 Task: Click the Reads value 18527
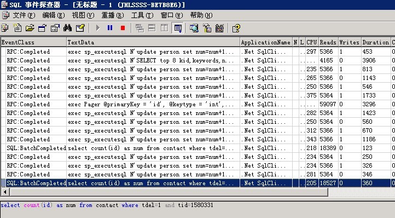(328, 183)
